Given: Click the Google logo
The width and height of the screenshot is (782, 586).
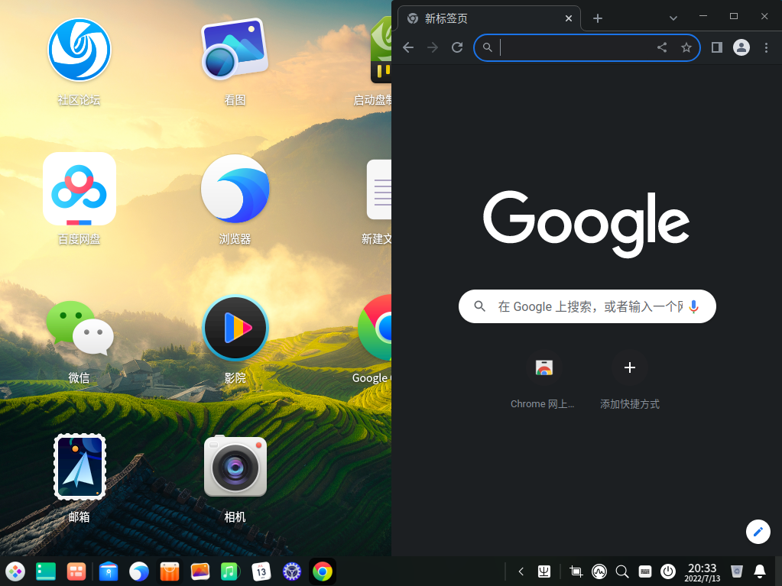Looking at the screenshot, I should coord(586,223).
